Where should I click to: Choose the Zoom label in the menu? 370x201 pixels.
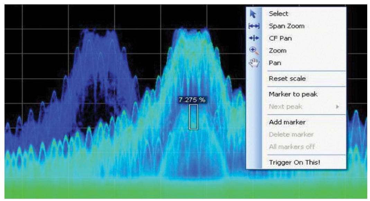pyautogui.click(x=278, y=51)
